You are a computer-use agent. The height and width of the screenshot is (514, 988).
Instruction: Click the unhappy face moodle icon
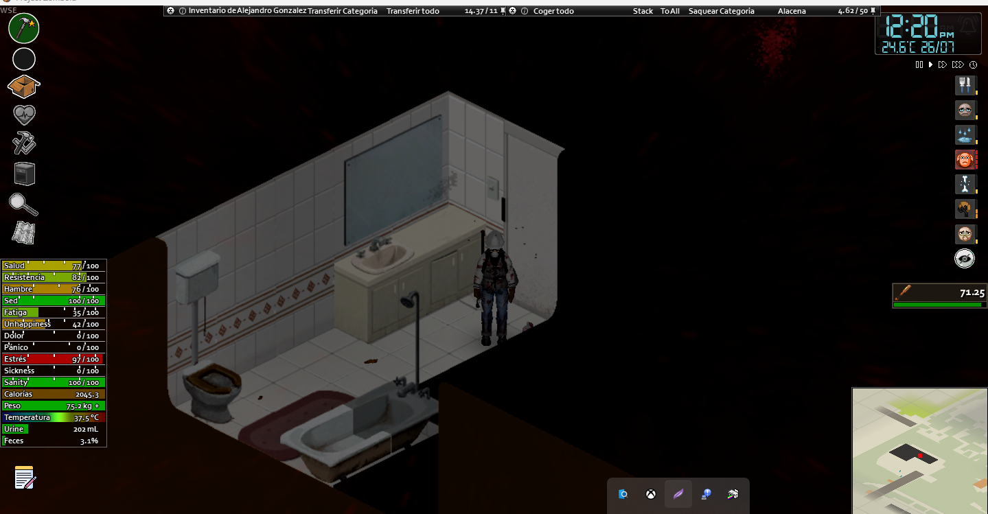coord(965,234)
